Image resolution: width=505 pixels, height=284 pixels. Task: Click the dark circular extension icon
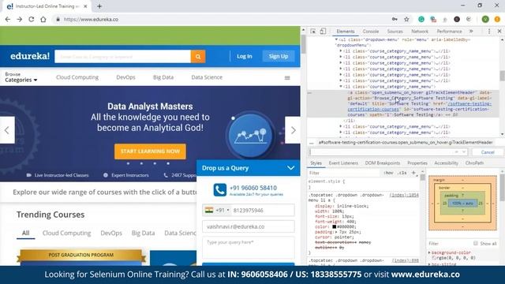coord(457,19)
